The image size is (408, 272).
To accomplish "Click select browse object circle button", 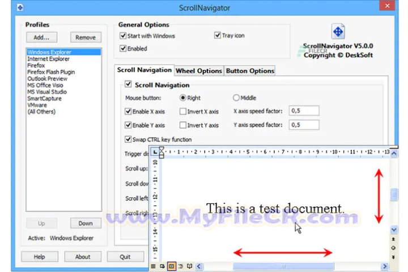I will click(393, 248).
